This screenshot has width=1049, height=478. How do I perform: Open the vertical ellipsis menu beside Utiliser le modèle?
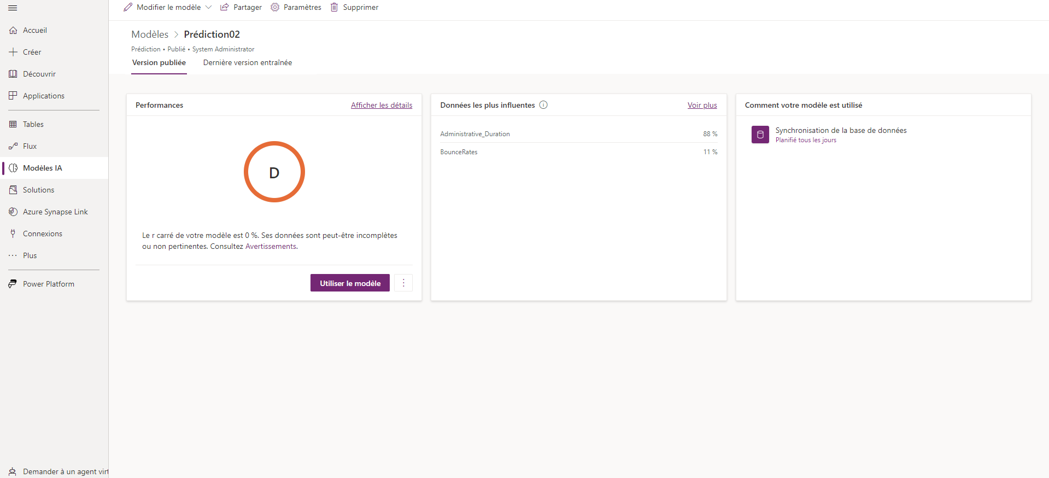[x=403, y=283]
